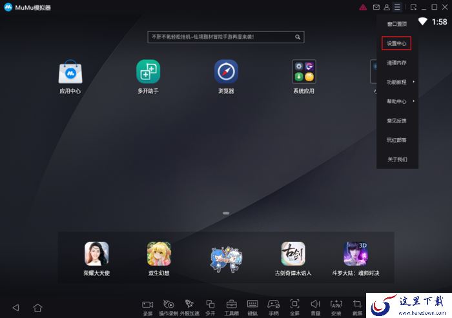The image size is (452, 318).
Task: Click the search magnifier icon
Action: (x=298, y=37)
